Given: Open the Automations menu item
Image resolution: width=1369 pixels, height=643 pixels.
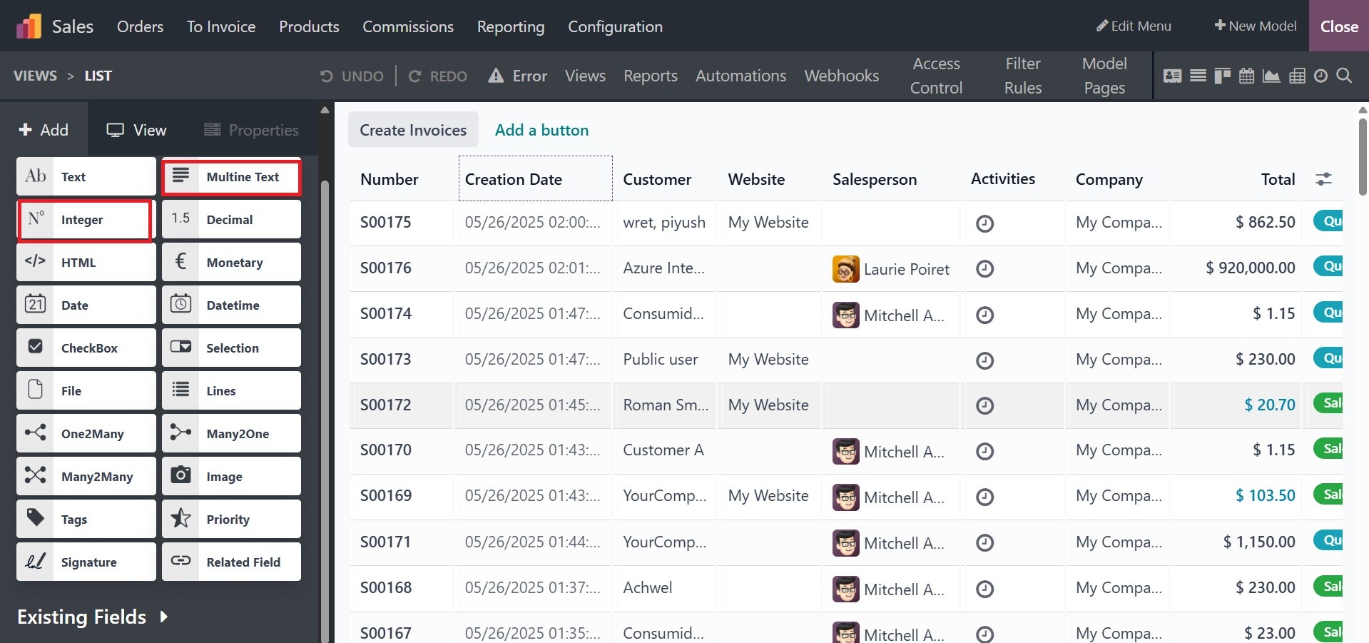Looking at the screenshot, I should pos(741,76).
